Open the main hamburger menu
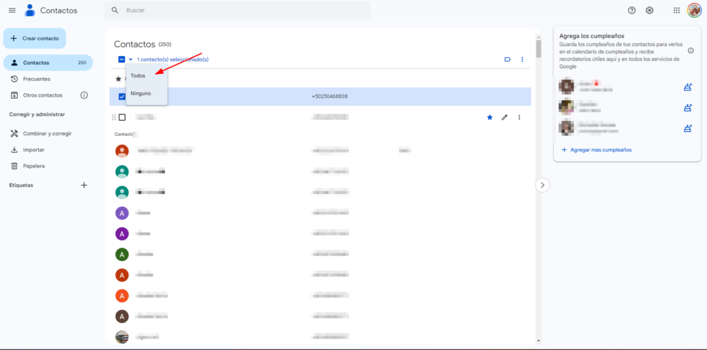 pyautogui.click(x=12, y=10)
